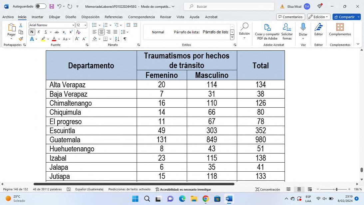
Task: Apply subscript formatting
Action: [x=64, y=32]
